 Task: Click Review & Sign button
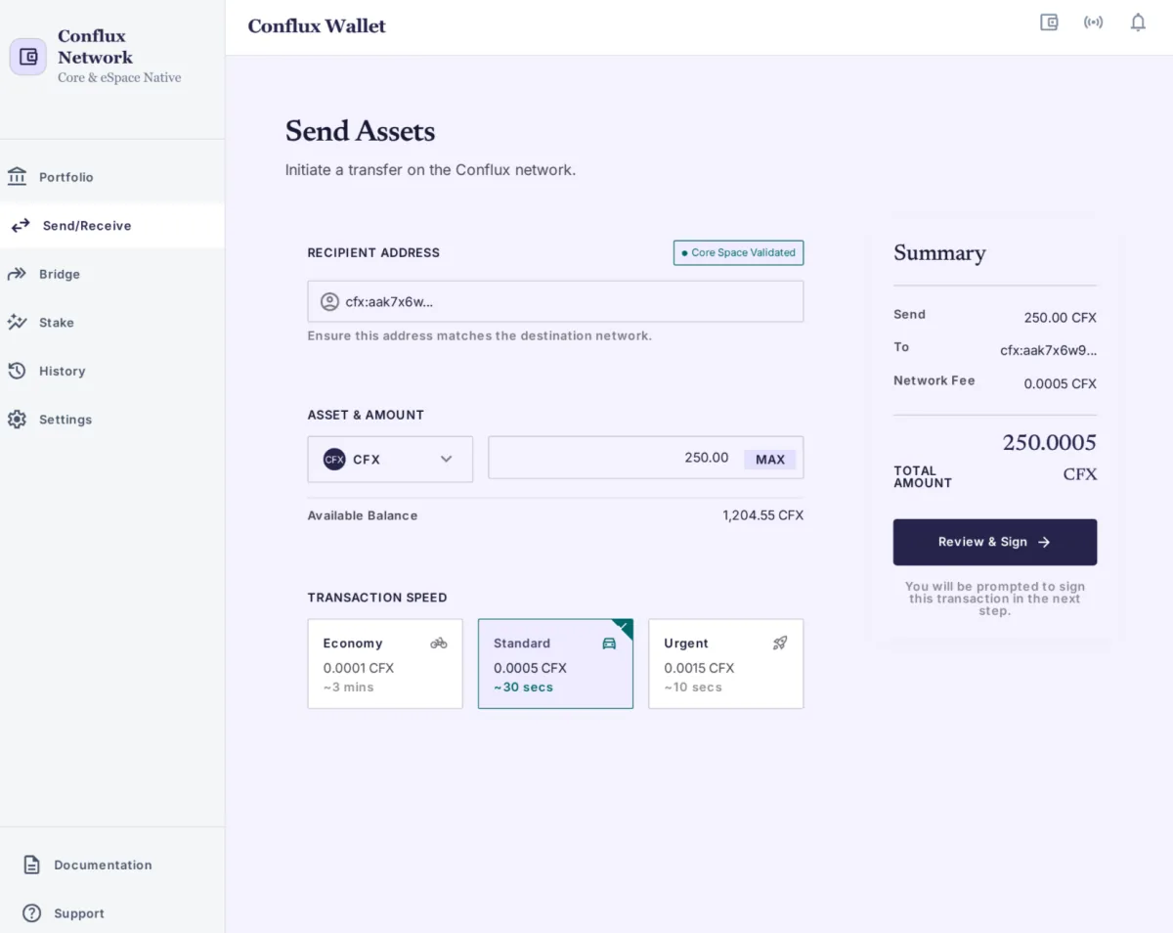coord(995,542)
